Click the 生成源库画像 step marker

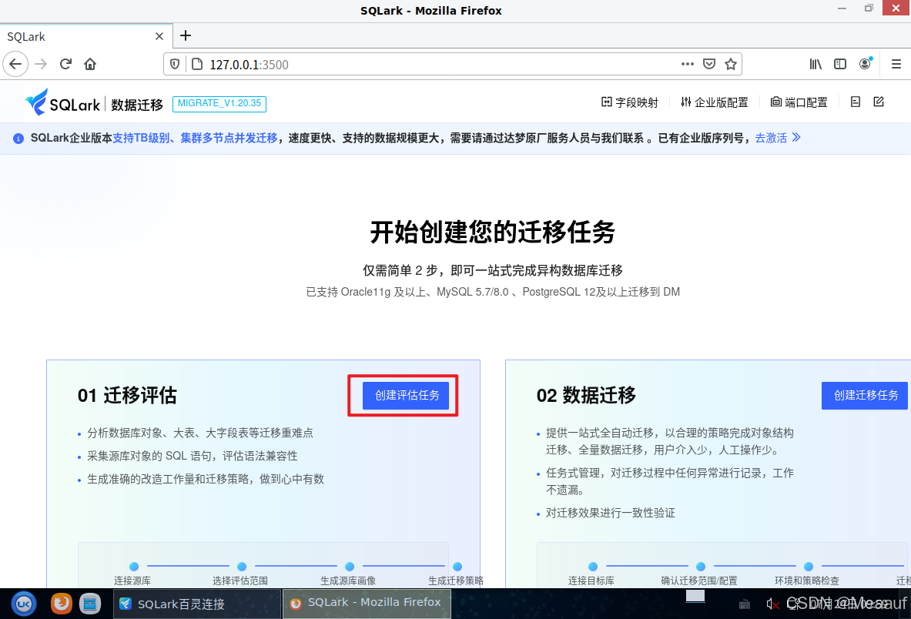(349, 567)
